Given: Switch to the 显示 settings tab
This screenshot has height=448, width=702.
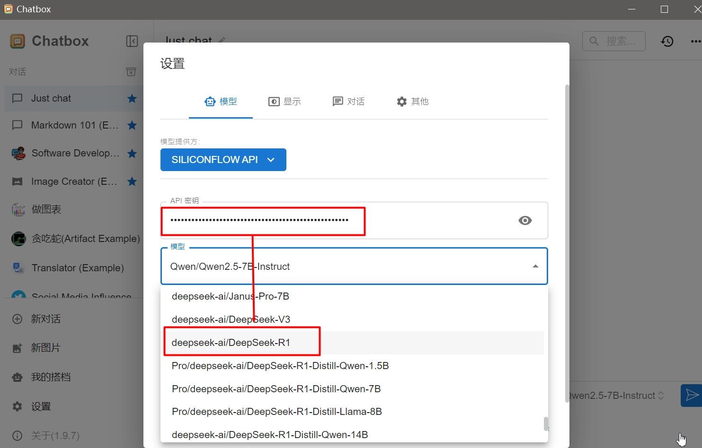Looking at the screenshot, I should pos(284,102).
